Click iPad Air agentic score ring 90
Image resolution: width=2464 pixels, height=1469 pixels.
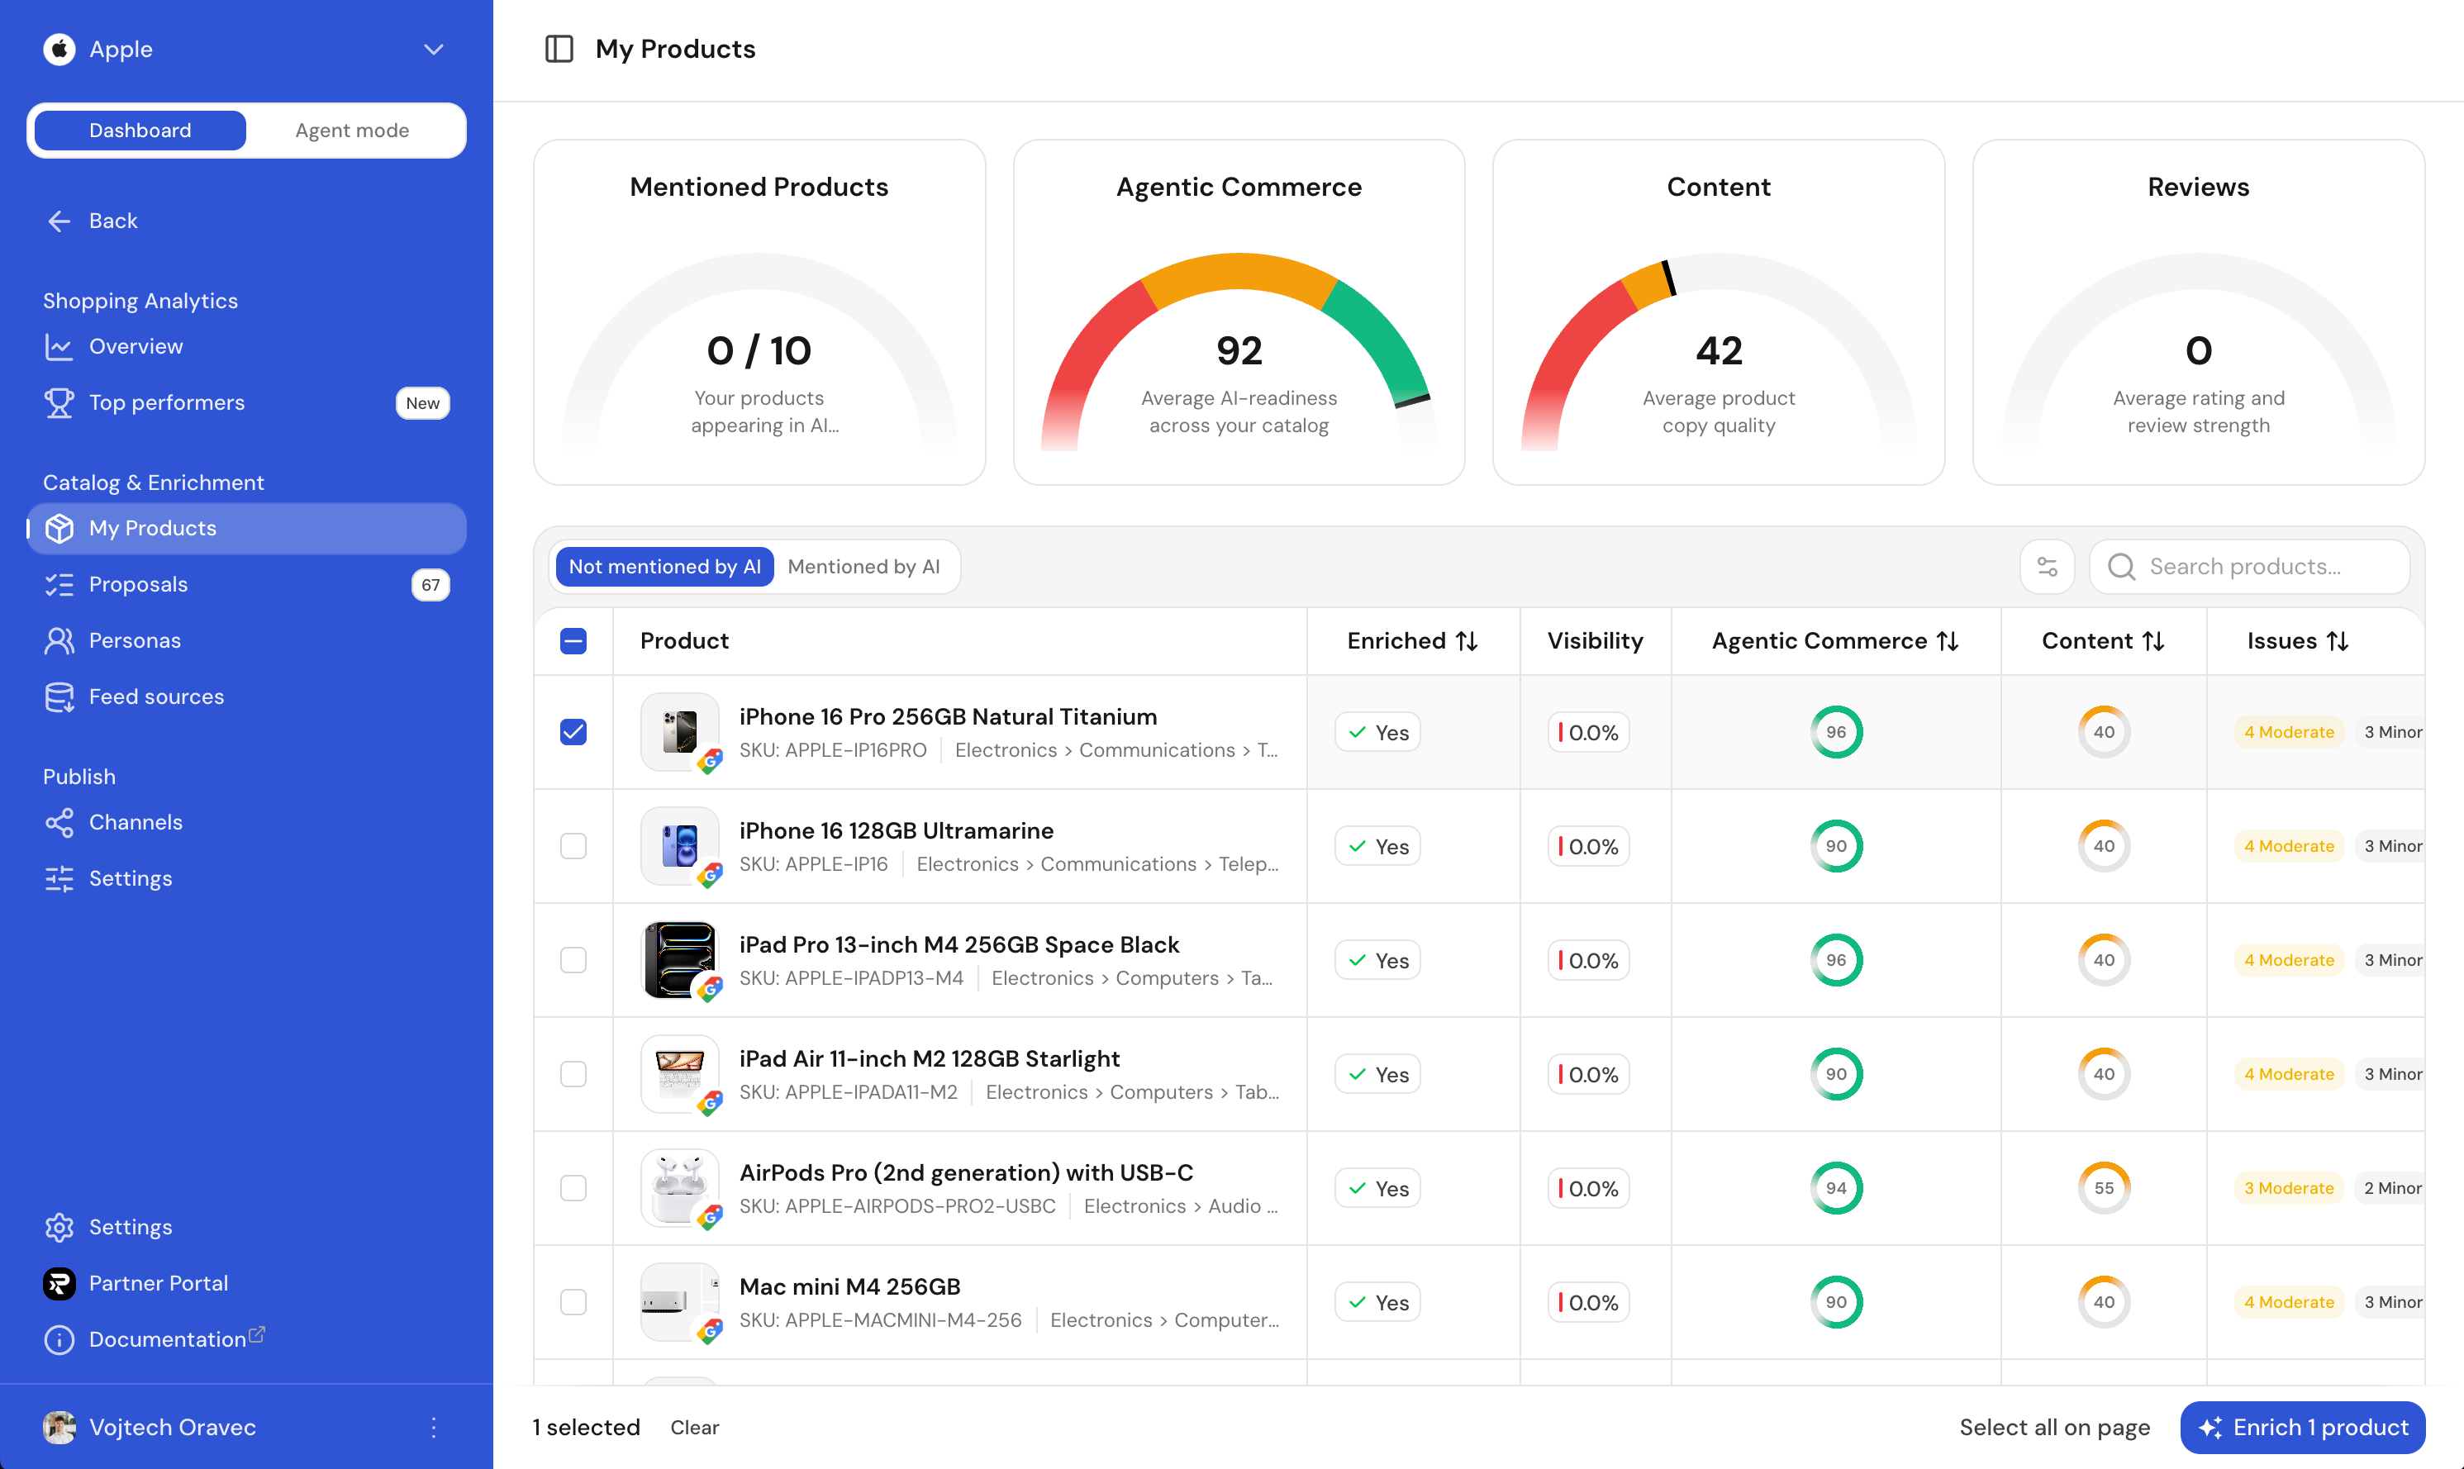(x=1835, y=1073)
